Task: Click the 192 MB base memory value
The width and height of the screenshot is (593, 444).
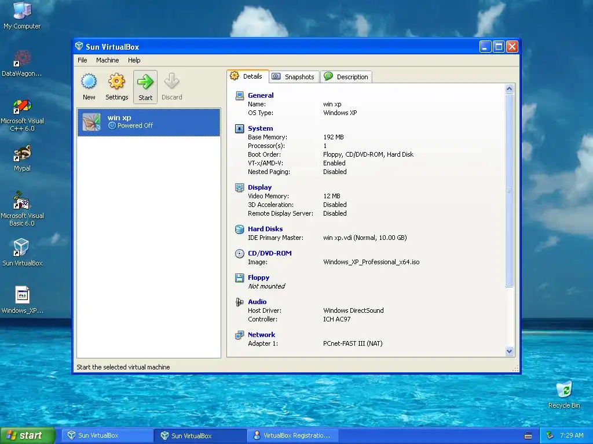Action: (333, 137)
